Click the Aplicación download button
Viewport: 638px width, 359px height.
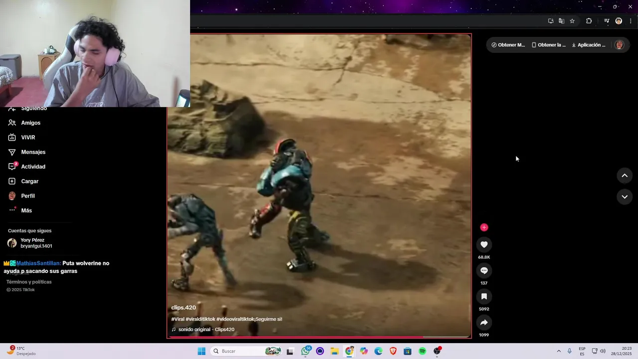tap(588, 45)
